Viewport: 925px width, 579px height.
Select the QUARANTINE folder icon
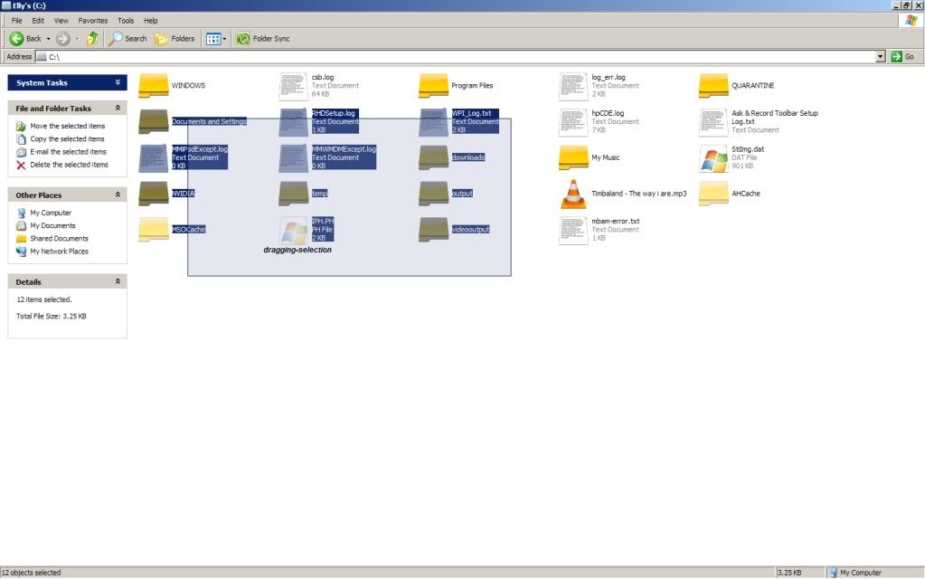tap(713, 86)
